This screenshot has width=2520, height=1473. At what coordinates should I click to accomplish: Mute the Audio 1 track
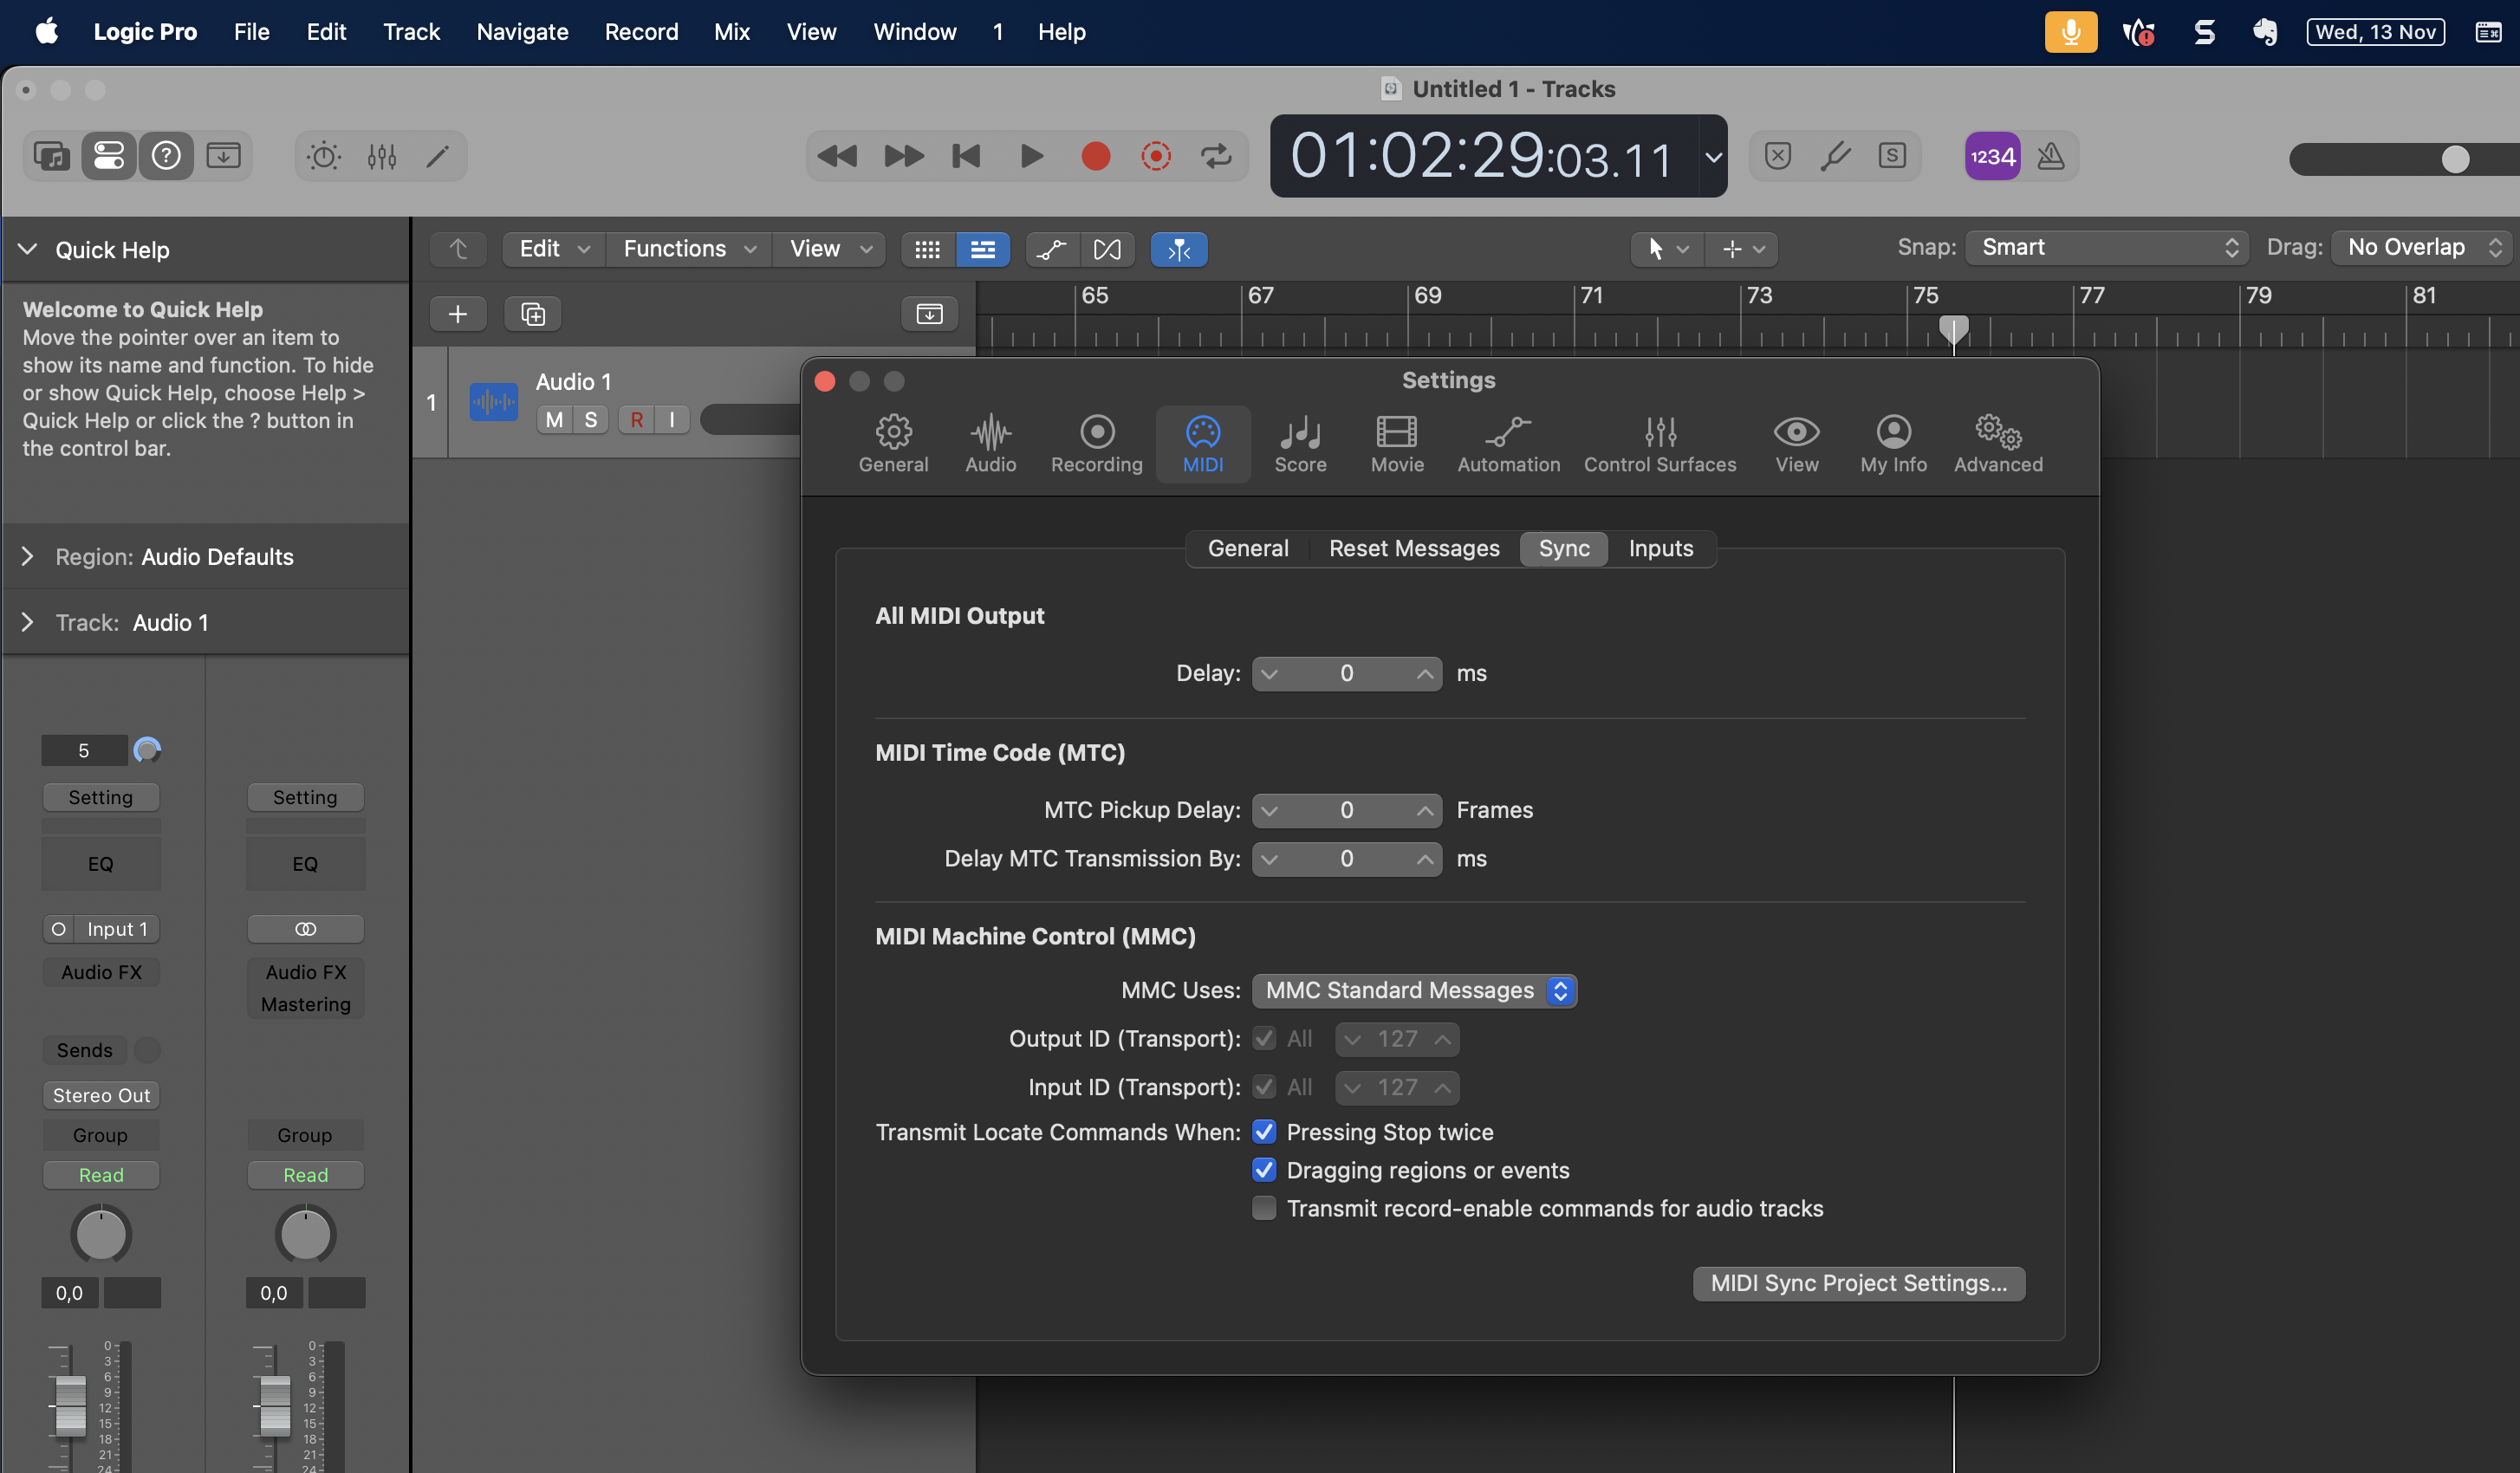click(x=554, y=419)
